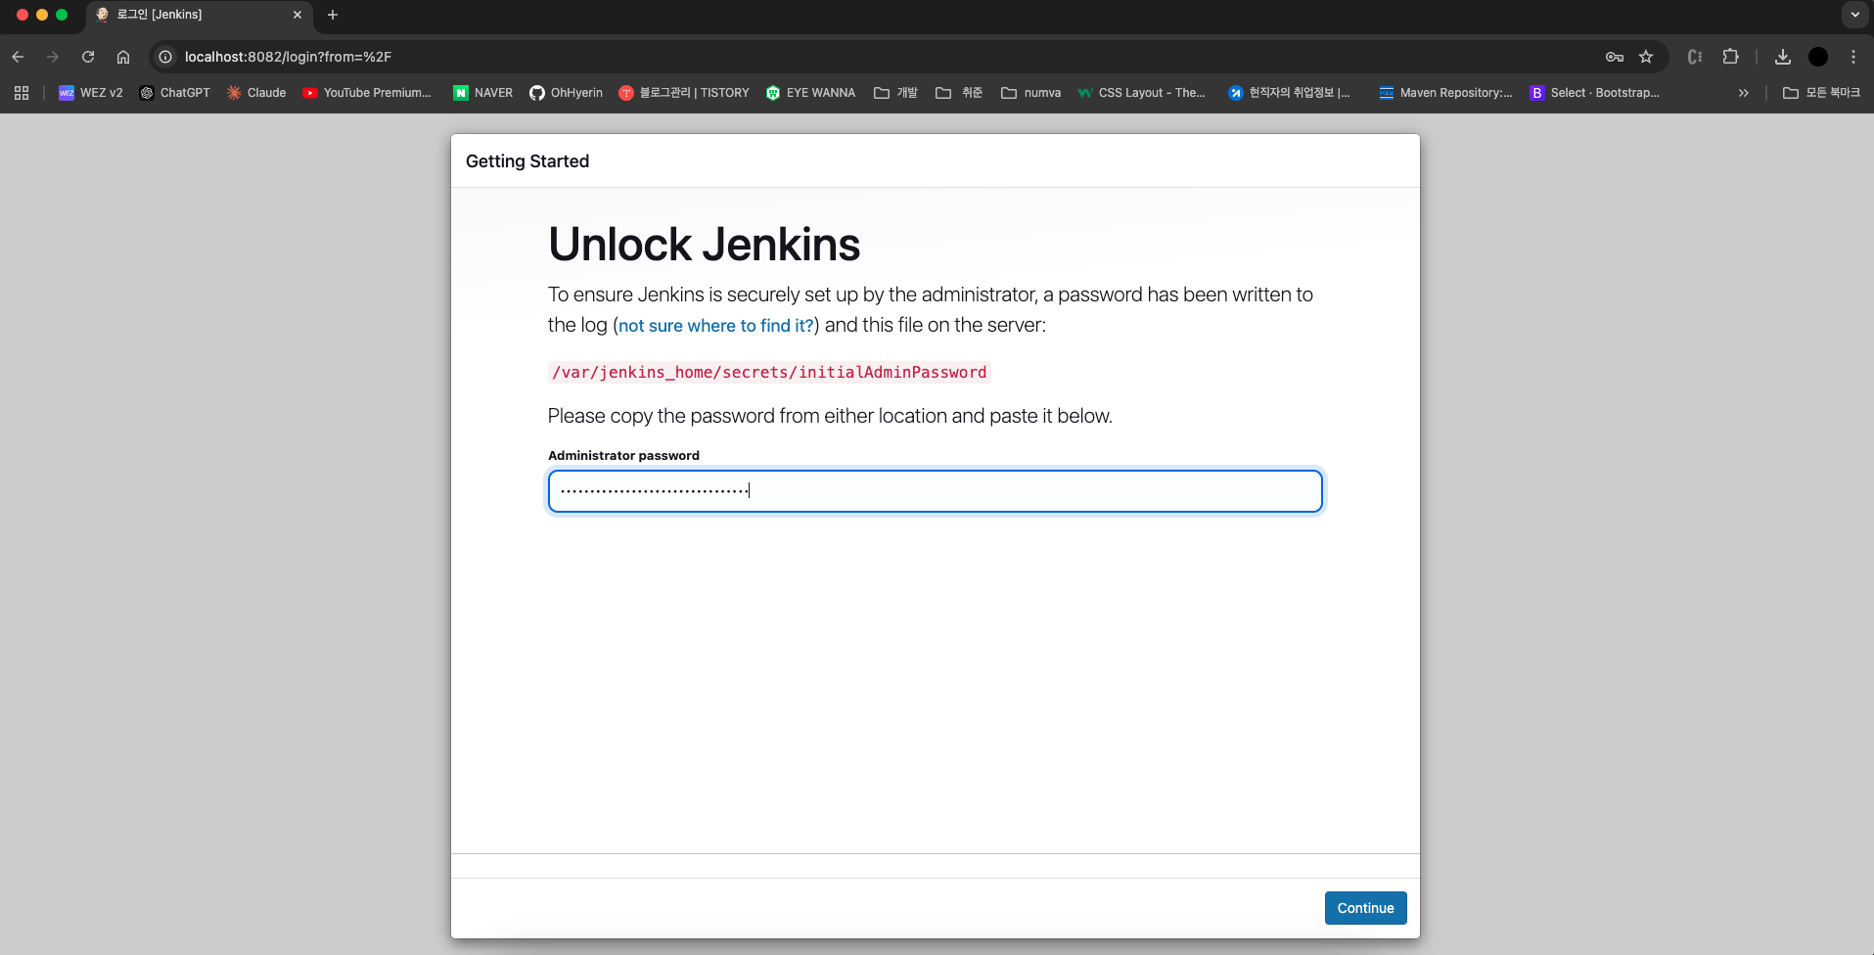Image resolution: width=1874 pixels, height=955 pixels.
Task: Open OhHyerin GitHub bookmark
Action: pos(567,93)
